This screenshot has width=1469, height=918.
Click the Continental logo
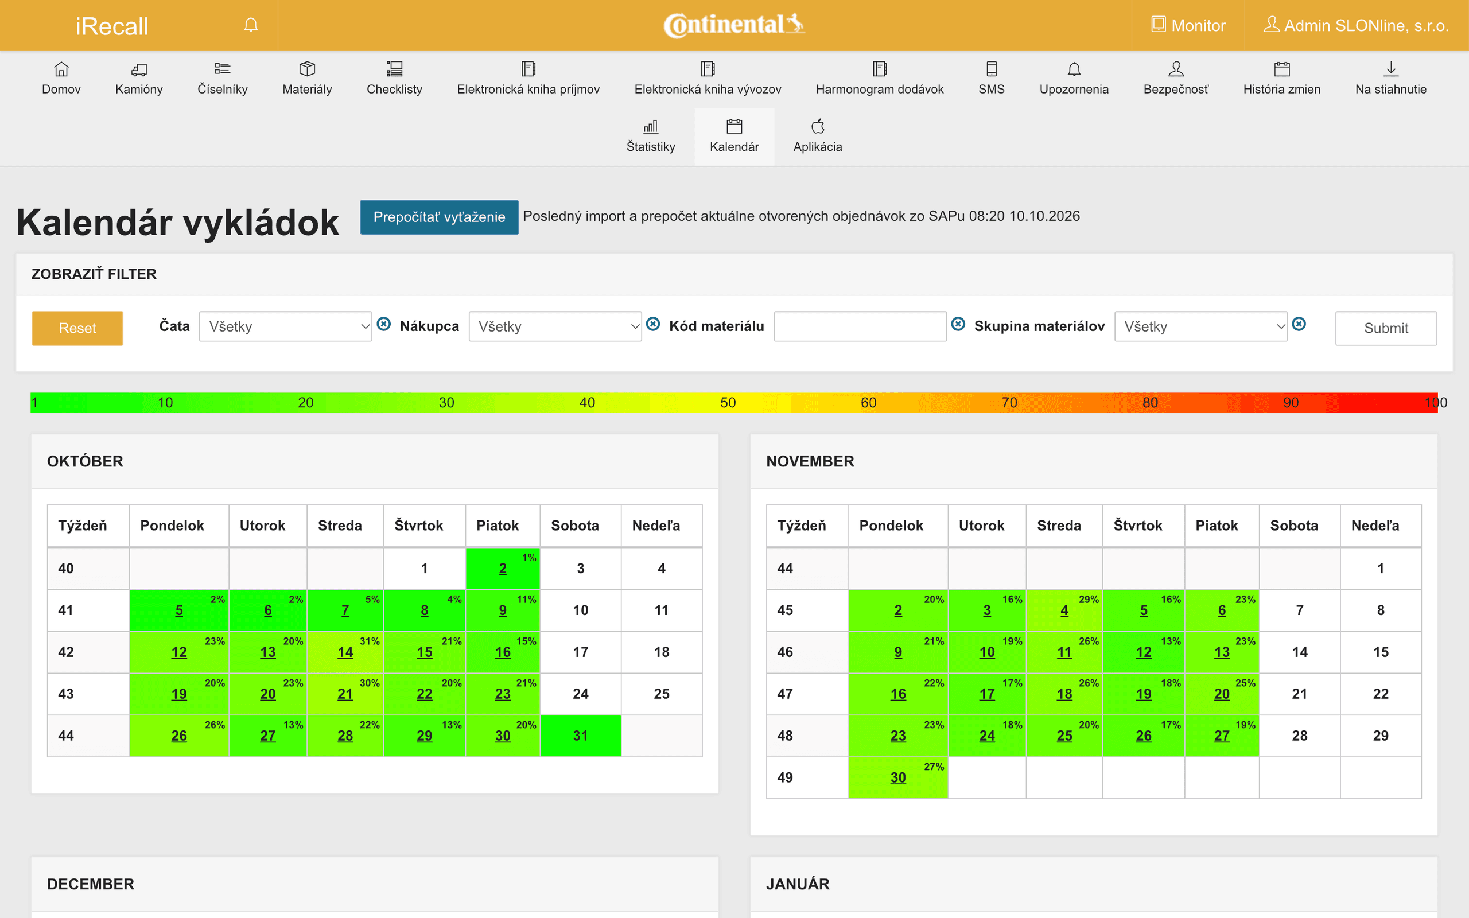click(734, 25)
